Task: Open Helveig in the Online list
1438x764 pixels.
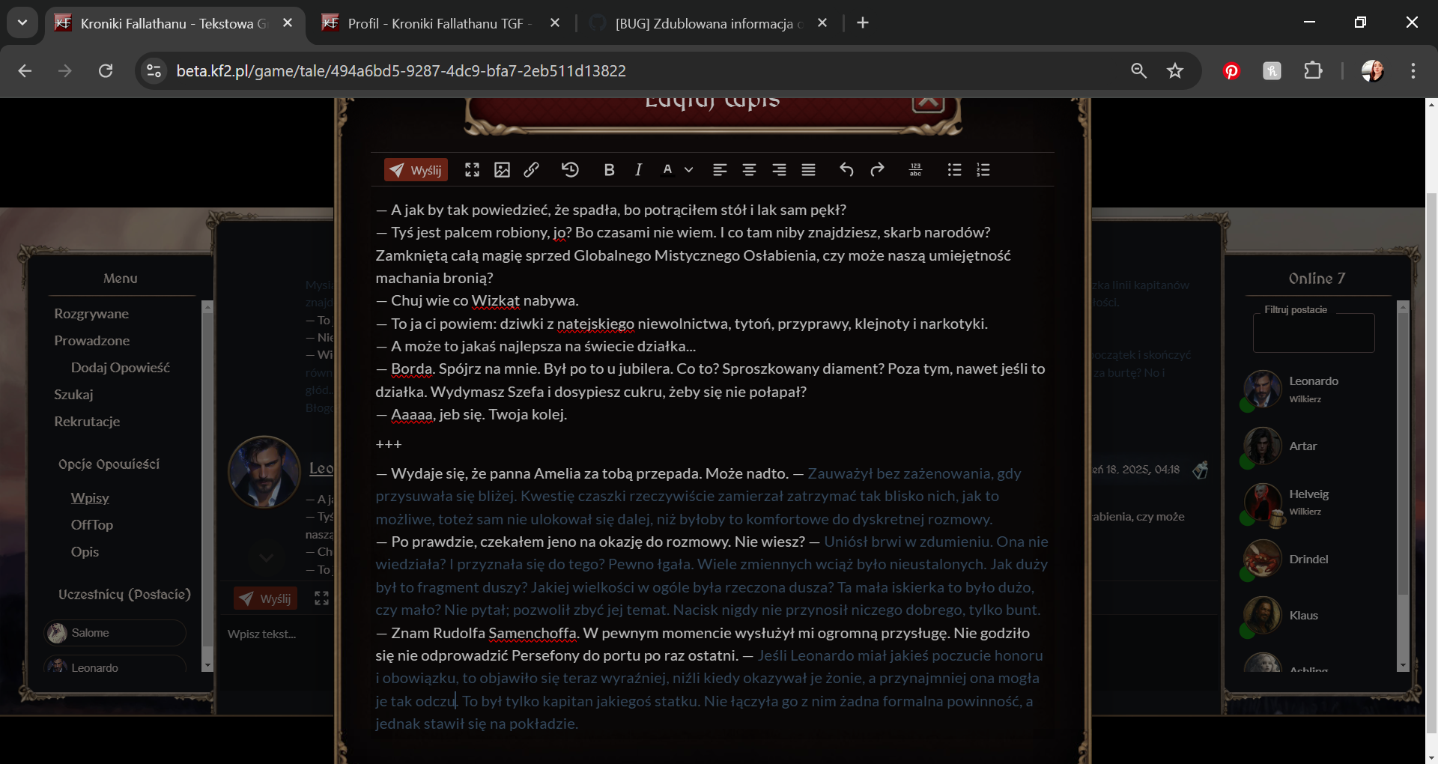Action: [1309, 494]
